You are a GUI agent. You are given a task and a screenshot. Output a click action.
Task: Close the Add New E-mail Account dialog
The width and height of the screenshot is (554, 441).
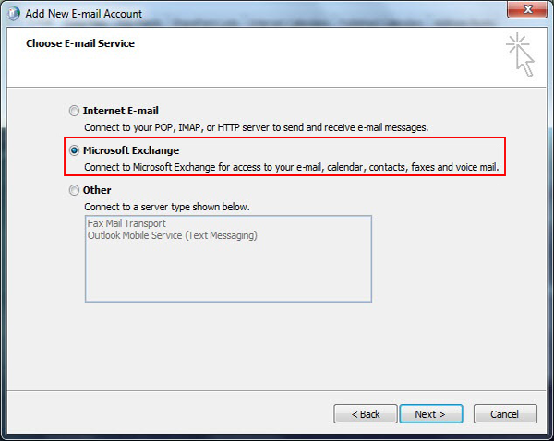(526, 9)
